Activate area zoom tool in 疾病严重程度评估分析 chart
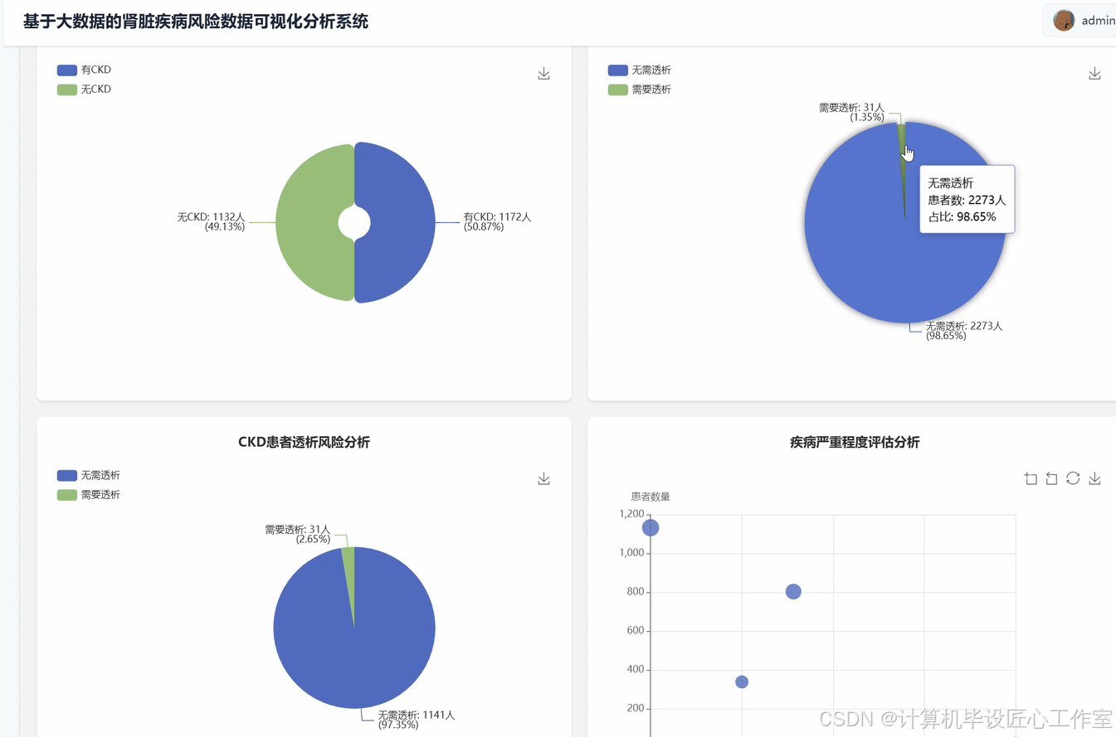Viewport: 1116px width, 737px height. coord(1031,478)
